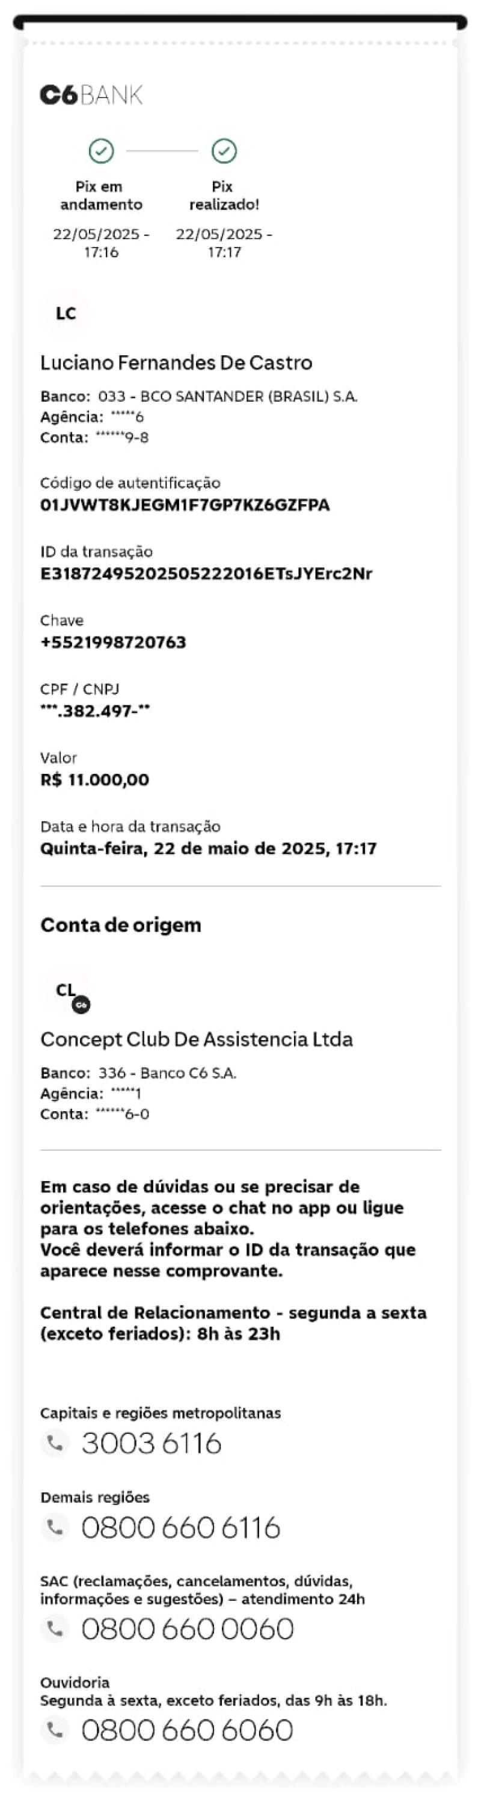Click the R$ 11.000,00 amount
481x1805 pixels.
coord(94,780)
